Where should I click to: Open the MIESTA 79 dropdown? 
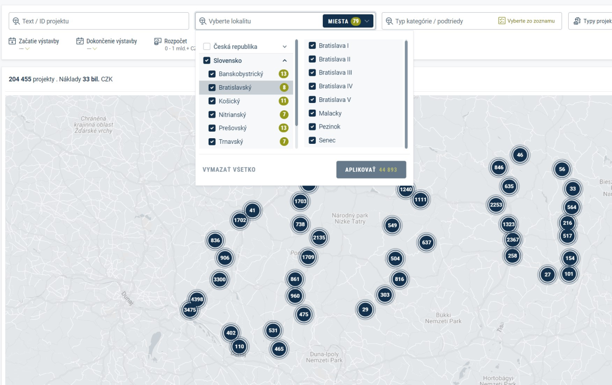tap(348, 21)
